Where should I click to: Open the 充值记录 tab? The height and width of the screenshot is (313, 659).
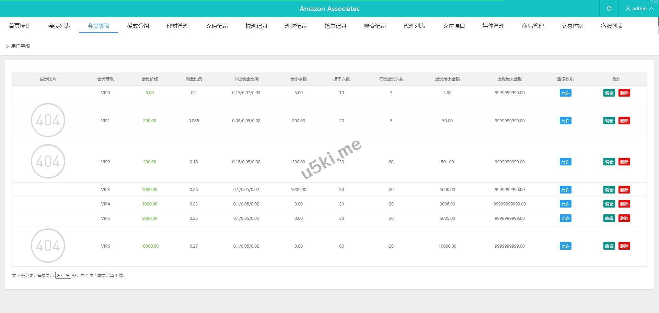[217, 26]
